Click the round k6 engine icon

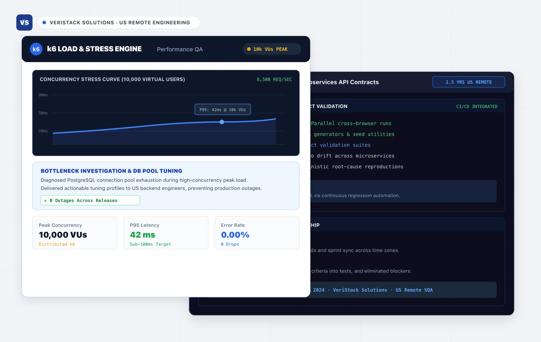[x=36, y=49]
